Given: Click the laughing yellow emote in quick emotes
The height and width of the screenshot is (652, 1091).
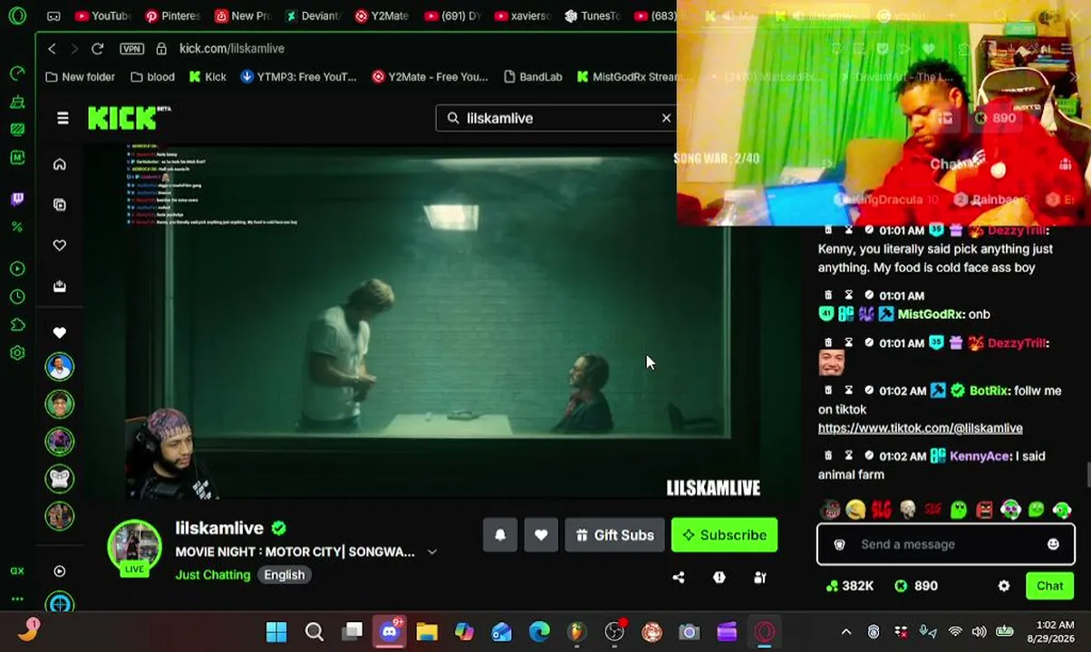Looking at the screenshot, I should click(x=855, y=510).
